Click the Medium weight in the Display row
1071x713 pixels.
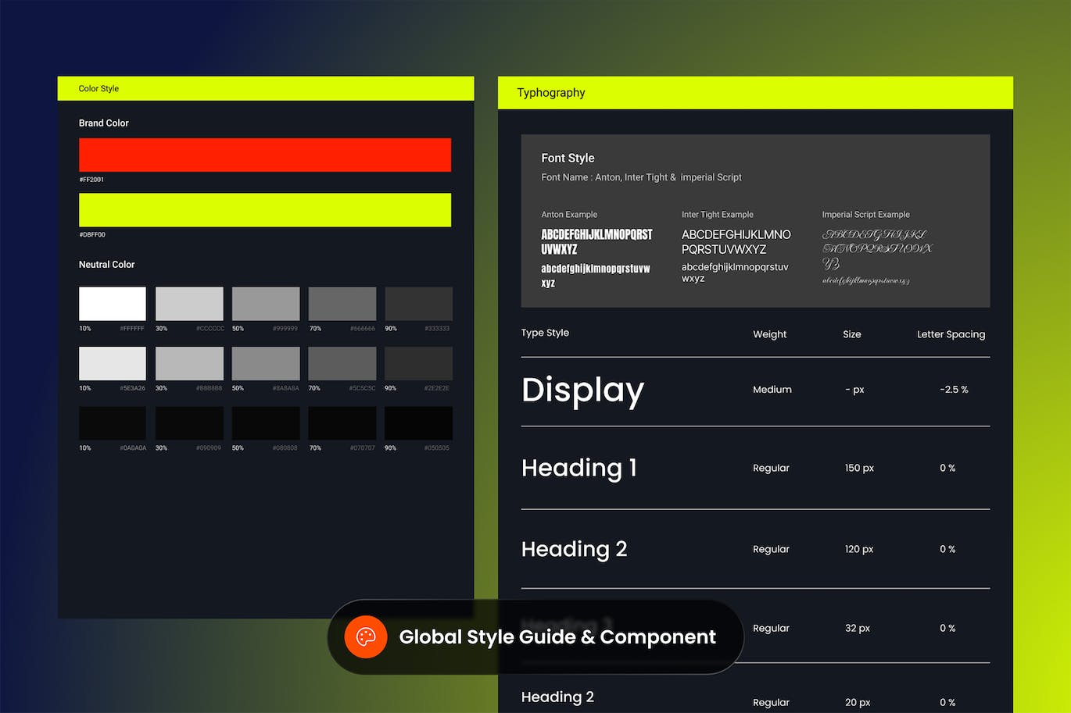pyautogui.click(x=772, y=389)
